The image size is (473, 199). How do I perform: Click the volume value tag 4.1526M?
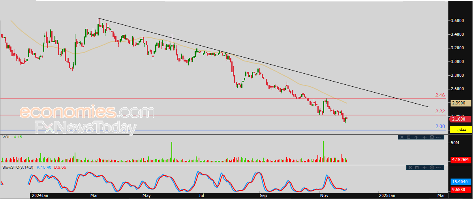point(462,160)
